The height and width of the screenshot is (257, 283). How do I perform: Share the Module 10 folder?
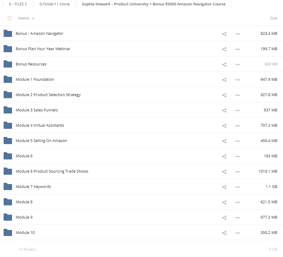(x=224, y=233)
